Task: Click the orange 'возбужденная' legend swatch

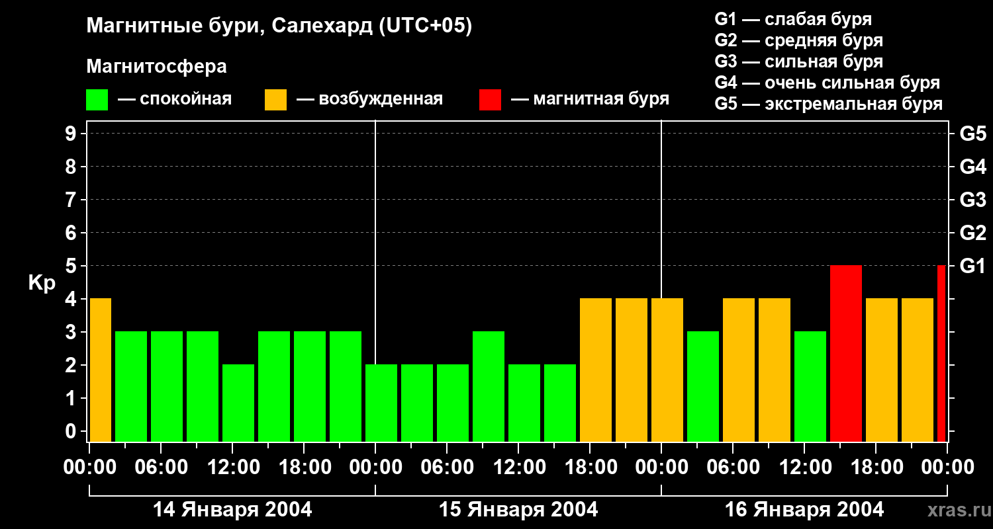Action: click(x=275, y=100)
